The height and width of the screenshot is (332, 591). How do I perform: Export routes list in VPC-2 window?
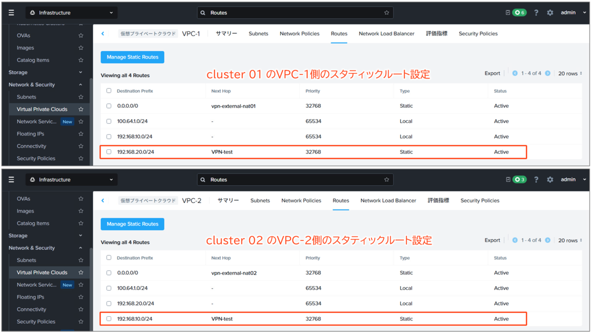492,240
